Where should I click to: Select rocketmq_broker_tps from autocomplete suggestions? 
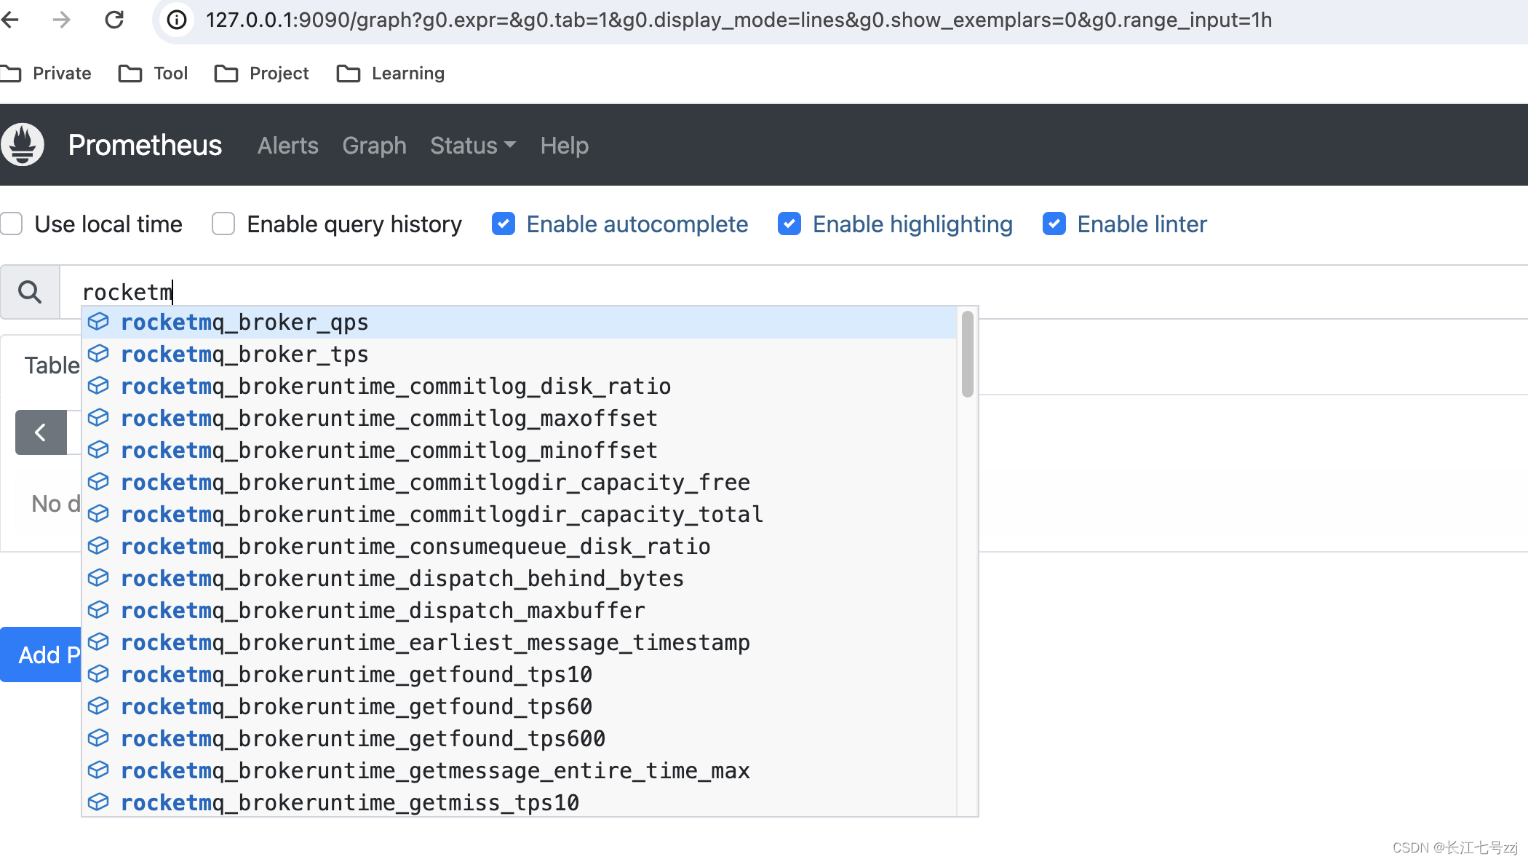coord(244,354)
